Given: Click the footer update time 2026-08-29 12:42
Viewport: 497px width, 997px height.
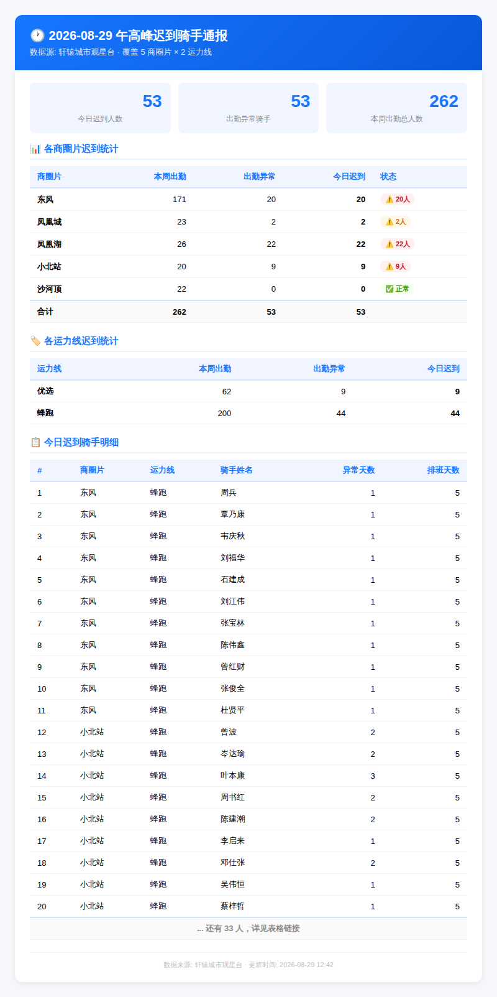Looking at the screenshot, I should pos(306,965).
